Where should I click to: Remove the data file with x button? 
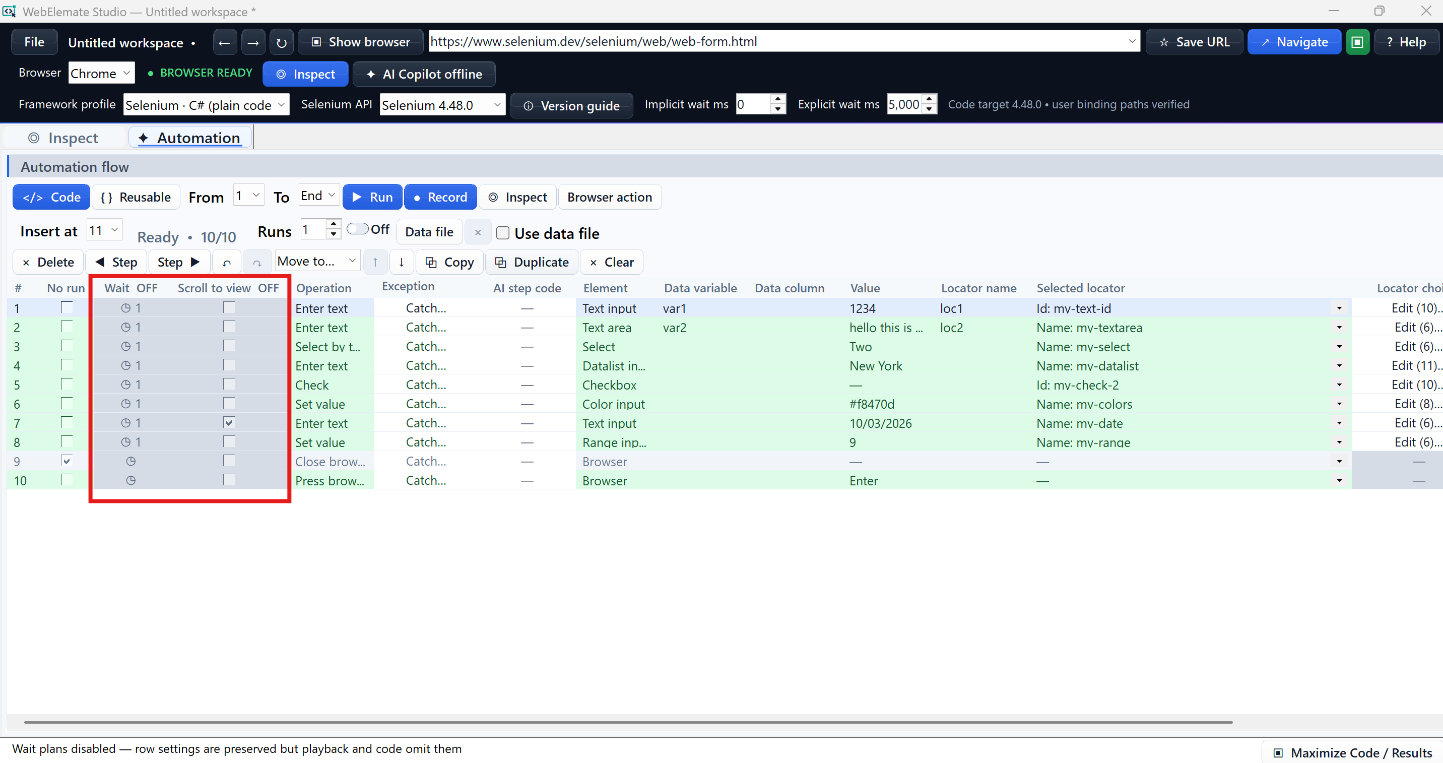pos(478,232)
